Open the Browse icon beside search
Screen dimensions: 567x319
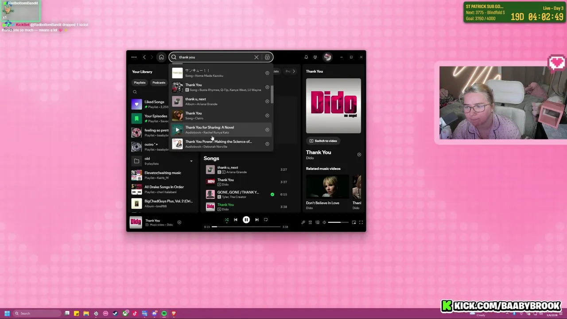coord(267,57)
